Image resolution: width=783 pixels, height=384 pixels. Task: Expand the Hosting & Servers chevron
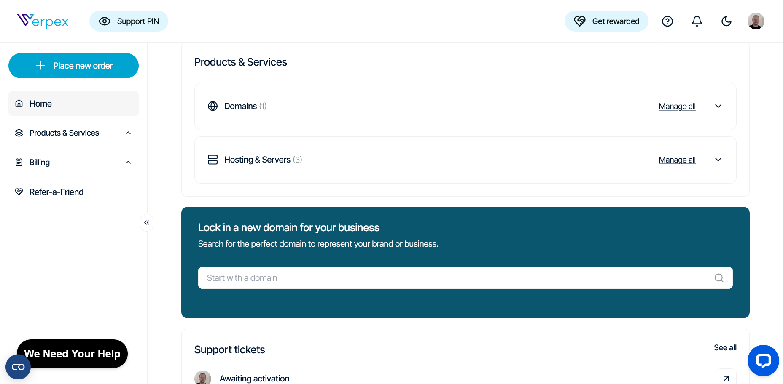[x=718, y=160]
